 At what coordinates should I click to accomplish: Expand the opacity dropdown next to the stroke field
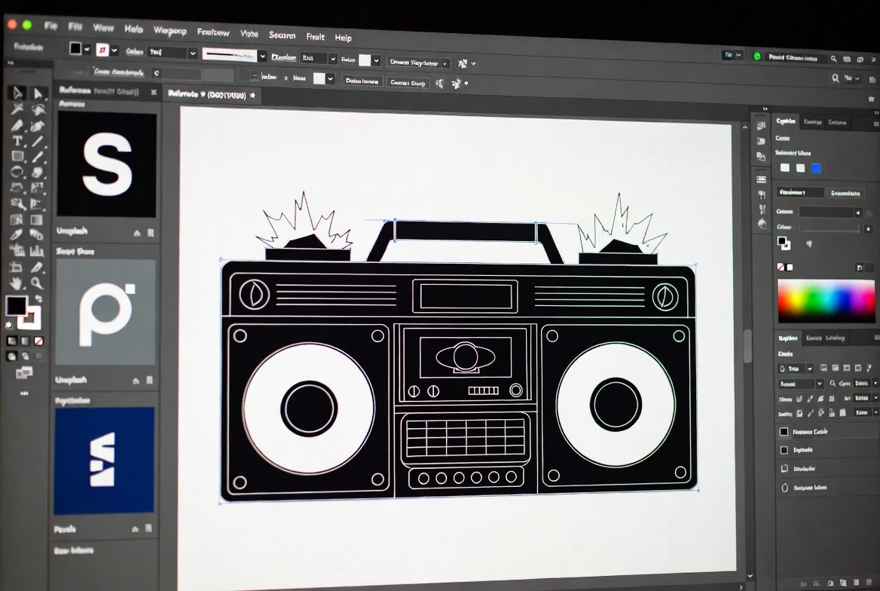[332, 57]
